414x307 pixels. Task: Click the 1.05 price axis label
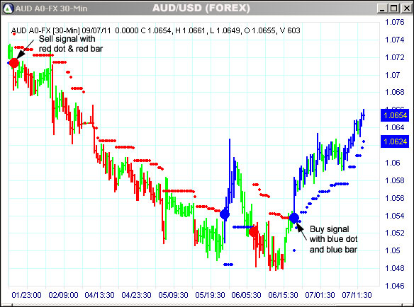point(392,250)
